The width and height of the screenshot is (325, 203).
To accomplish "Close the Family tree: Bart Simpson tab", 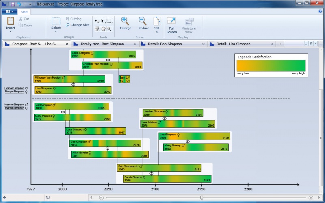I will (x=135, y=44).
